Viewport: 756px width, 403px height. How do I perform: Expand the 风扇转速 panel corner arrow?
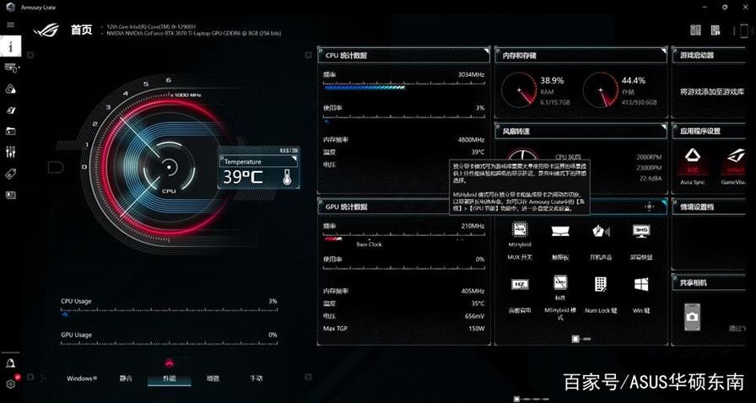pos(664,126)
